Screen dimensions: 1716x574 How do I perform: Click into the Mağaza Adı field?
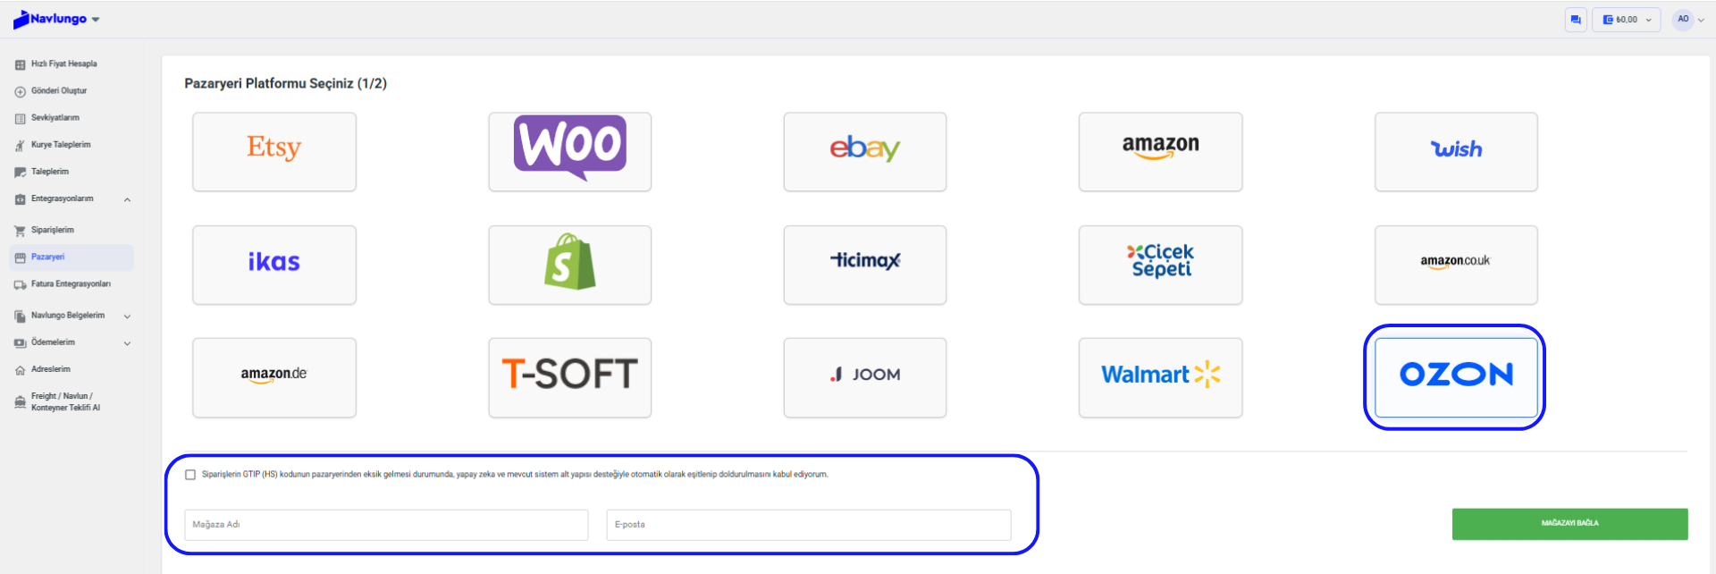[x=386, y=525]
